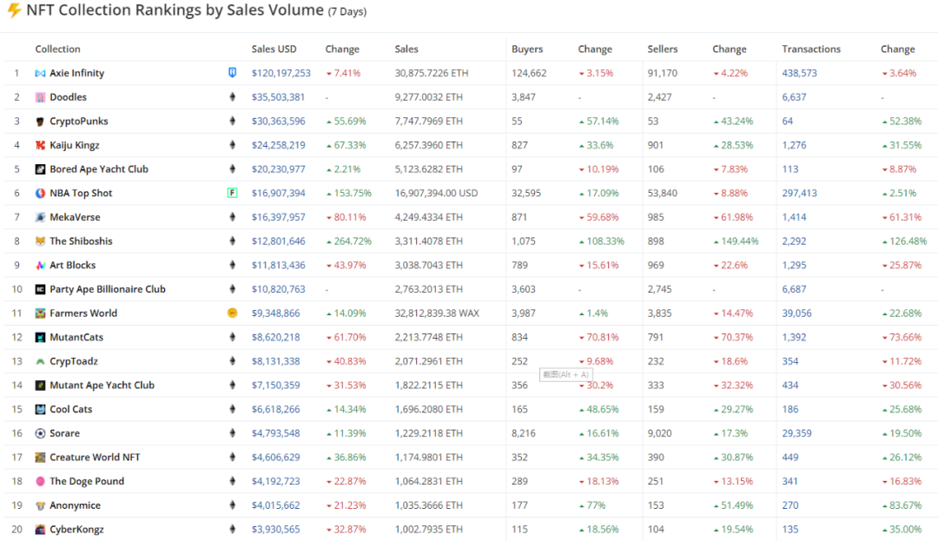Viewport: 938px width, 541px height.
Task: Click the Ronin blockchain icon in Axie Infinity row
Action: (x=232, y=72)
